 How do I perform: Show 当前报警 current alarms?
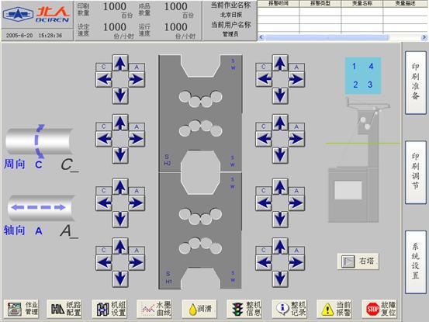point(334,309)
